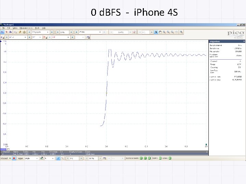The height and width of the screenshot is (184, 246).
Task: Open the Buffer Navigator icon
Action: point(135,32)
